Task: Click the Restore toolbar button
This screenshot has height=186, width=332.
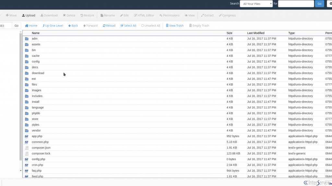Action: tap(87, 15)
